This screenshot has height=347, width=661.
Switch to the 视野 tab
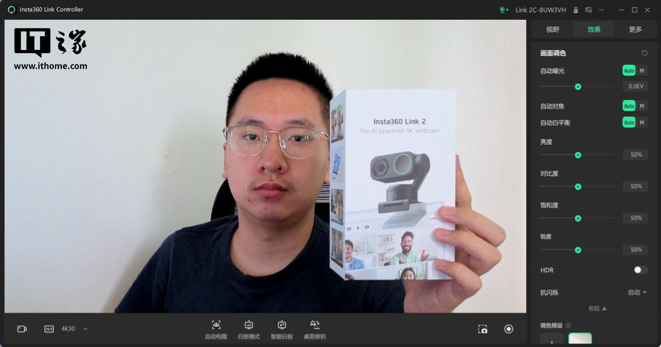[553, 29]
